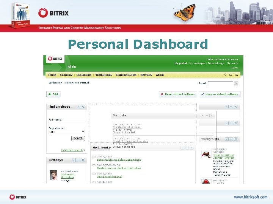Open Send reports to Sales Department event

pos(119,159)
